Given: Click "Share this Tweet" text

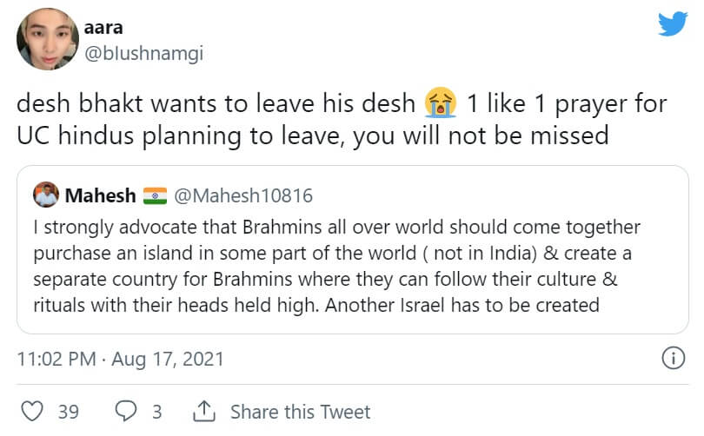Looking at the screenshot, I should (302, 412).
